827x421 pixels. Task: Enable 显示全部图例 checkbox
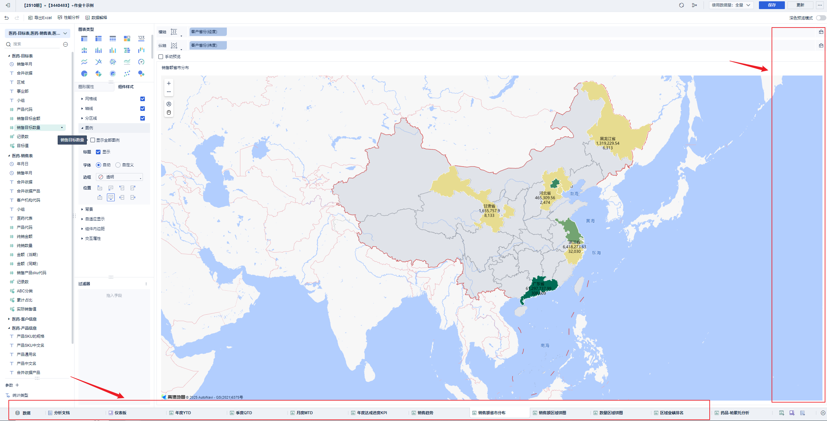[x=93, y=140]
